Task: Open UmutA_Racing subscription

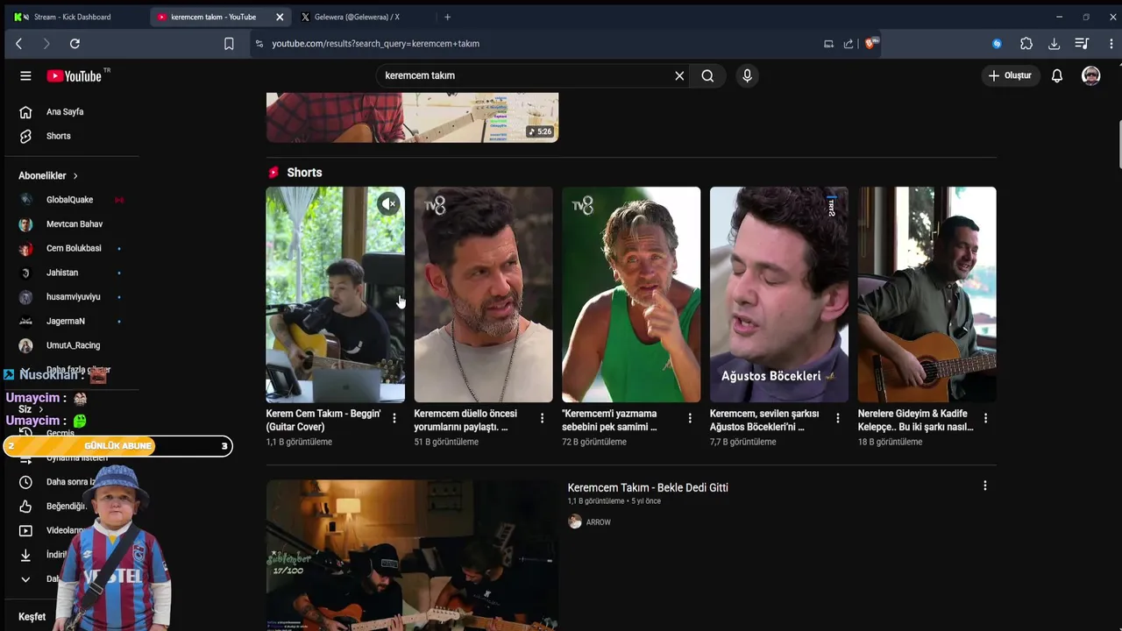Action: [x=73, y=345]
